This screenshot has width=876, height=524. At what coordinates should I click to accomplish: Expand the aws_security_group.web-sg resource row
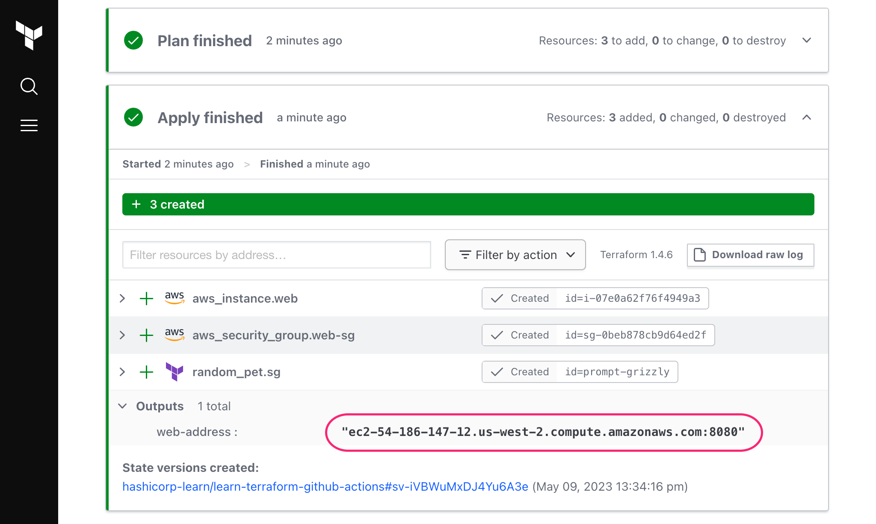pyautogui.click(x=122, y=335)
